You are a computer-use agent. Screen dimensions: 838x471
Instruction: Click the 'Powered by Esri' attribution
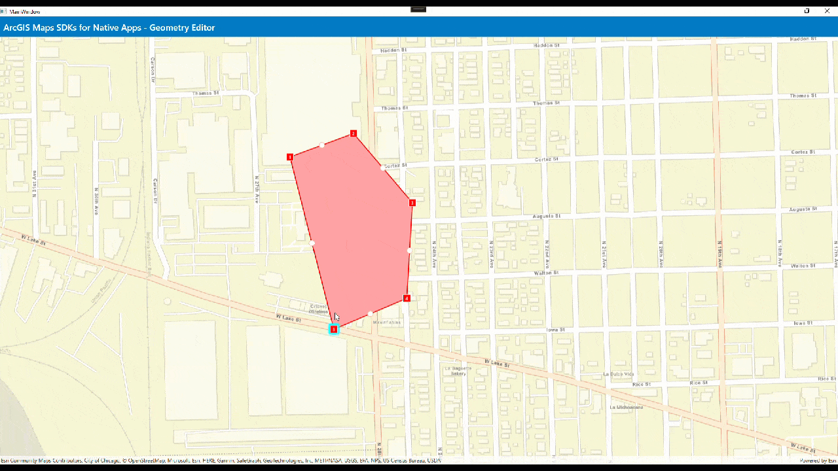pos(818,461)
